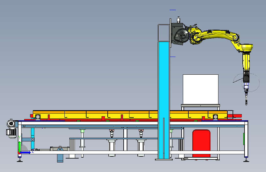Select the right gray bearing block on beam
The height and width of the screenshot is (172, 266).
tap(215, 117)
